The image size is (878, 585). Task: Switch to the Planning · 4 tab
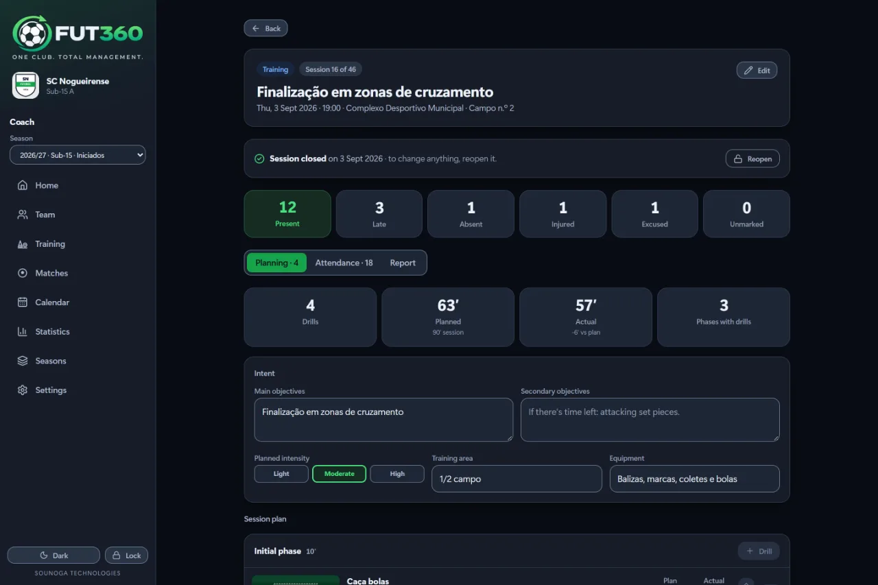[x=276, y=263]
